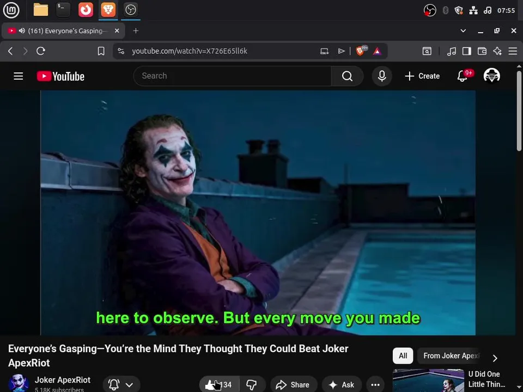Viewport: 523px width, 392px height.
Task: Open the Leo AI assistant icon
Action: pyautogui.click(x=497, y=51)
